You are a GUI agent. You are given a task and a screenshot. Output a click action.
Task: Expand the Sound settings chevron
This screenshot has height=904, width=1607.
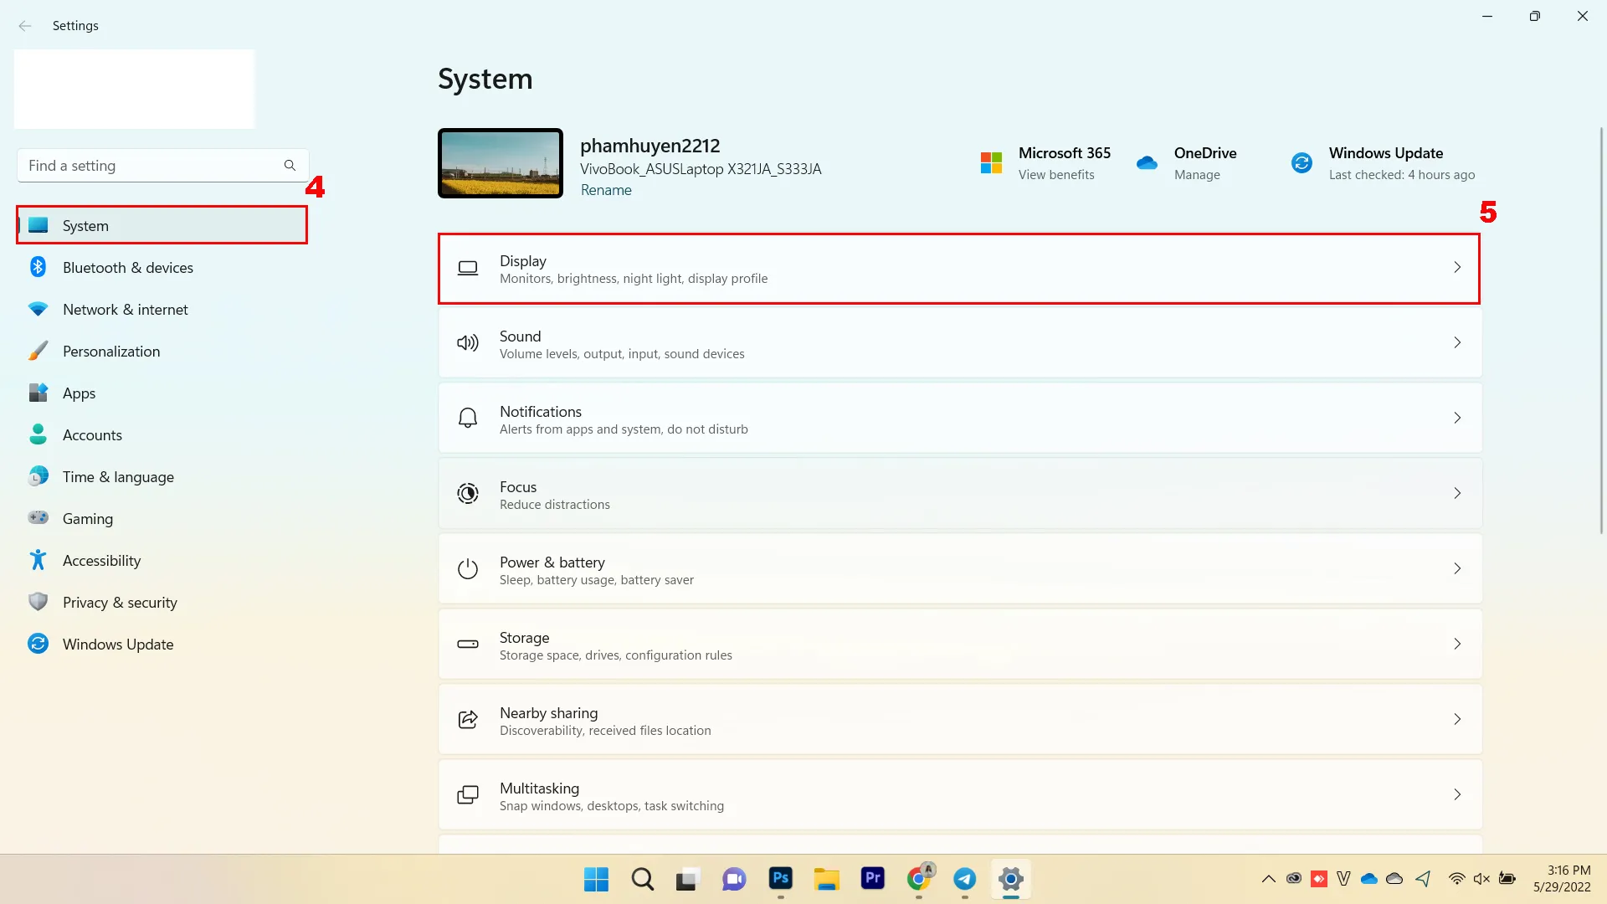[x=1456, y=342]
